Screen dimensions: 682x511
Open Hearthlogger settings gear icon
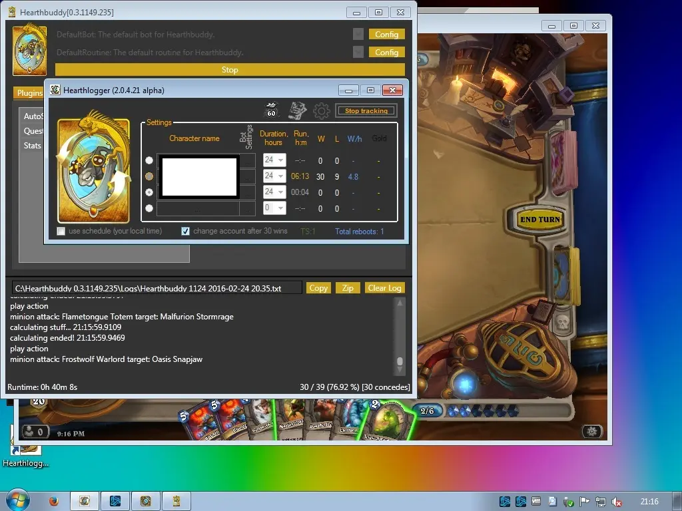point(322,111)
